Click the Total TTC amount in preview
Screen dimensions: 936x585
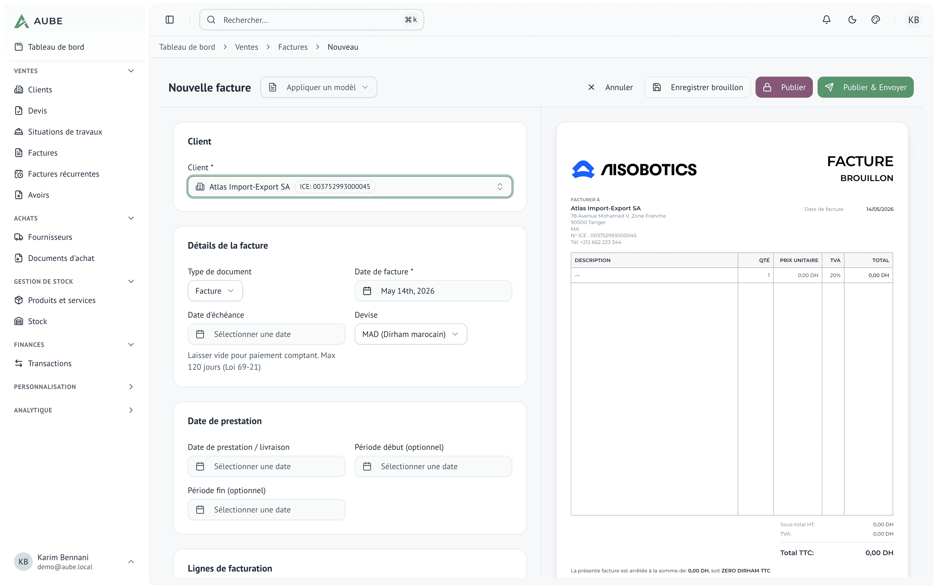879,553
